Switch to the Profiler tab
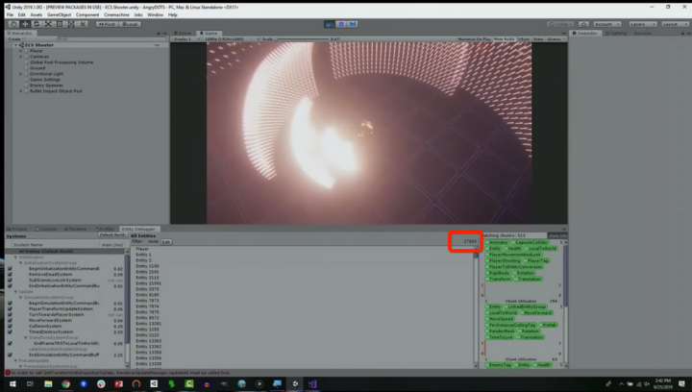 click(105, 229)
